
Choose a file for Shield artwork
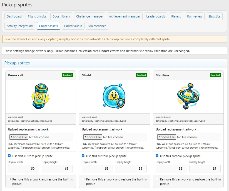(93, 137)
